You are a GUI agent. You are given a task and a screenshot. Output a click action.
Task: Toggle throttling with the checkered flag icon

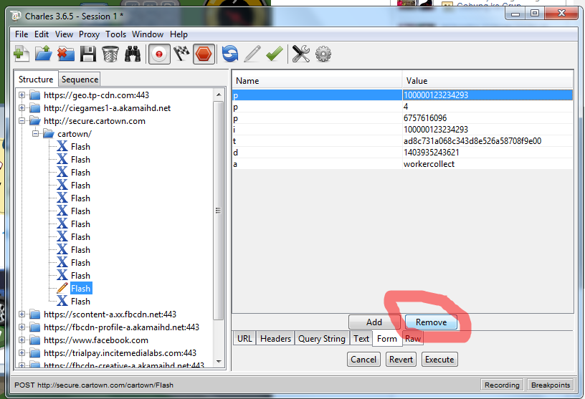pyautogui.click(x=181, y=54)
